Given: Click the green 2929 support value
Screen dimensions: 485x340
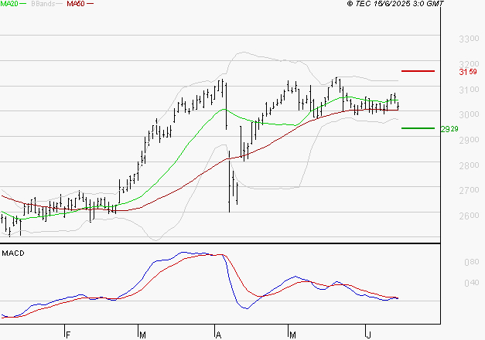Looking at the screenshot, I should click(449, 129).
